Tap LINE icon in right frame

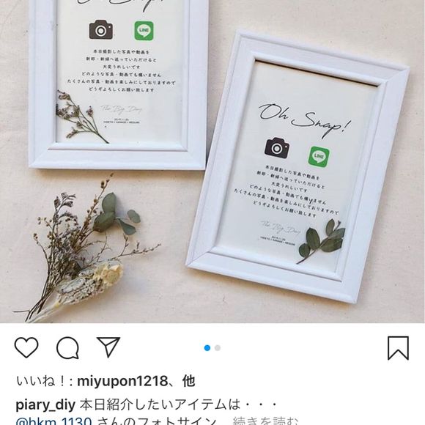[319, 157]
